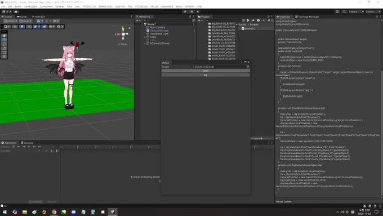Open the cloud services icon
Screen dimensions: 383x216
click(x=16, y=11)
